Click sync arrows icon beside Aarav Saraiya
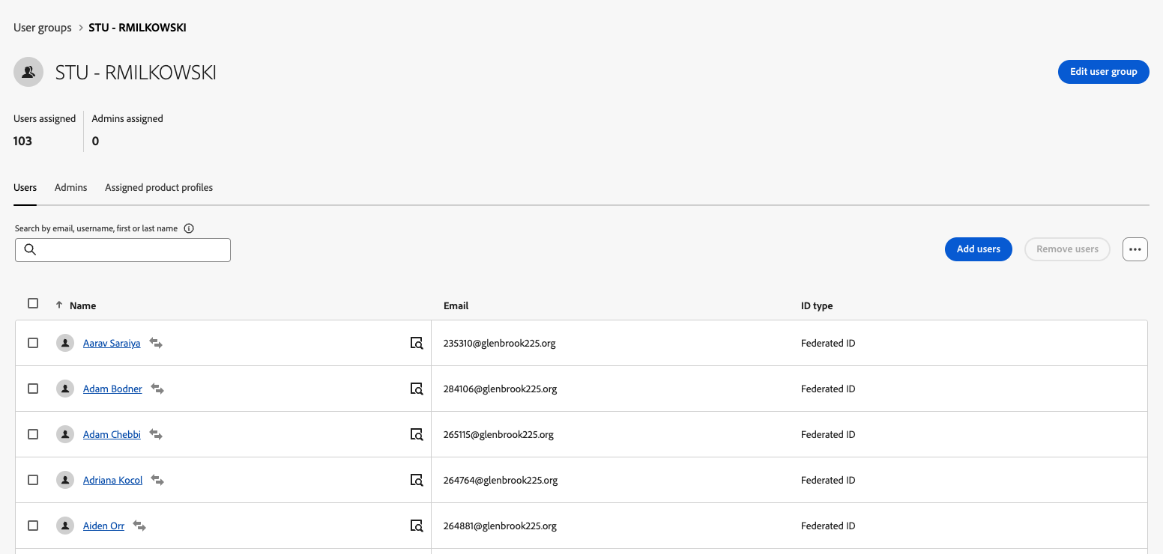Screen dimensions: 1163x554 [x=156, y=343]
